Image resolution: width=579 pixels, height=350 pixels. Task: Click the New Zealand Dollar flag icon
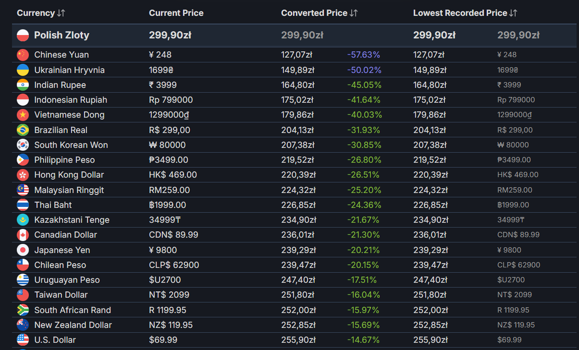(23, 325)
